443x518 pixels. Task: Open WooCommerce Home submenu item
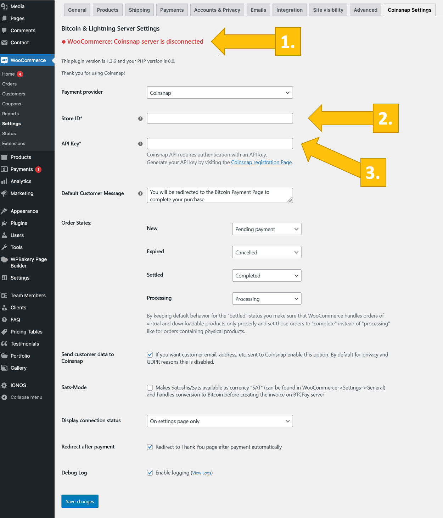coord(9,74)
